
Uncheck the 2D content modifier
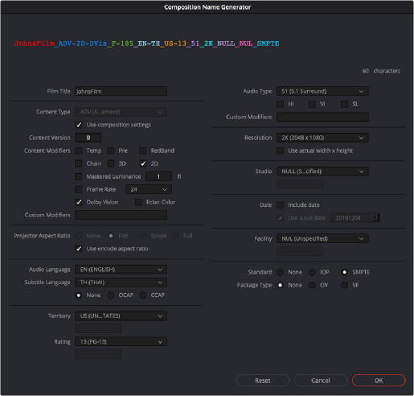coord(143,163)
